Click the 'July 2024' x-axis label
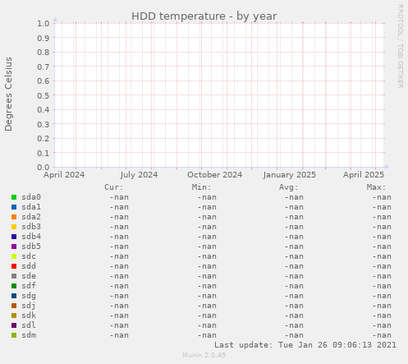 [x=139, y=175]
